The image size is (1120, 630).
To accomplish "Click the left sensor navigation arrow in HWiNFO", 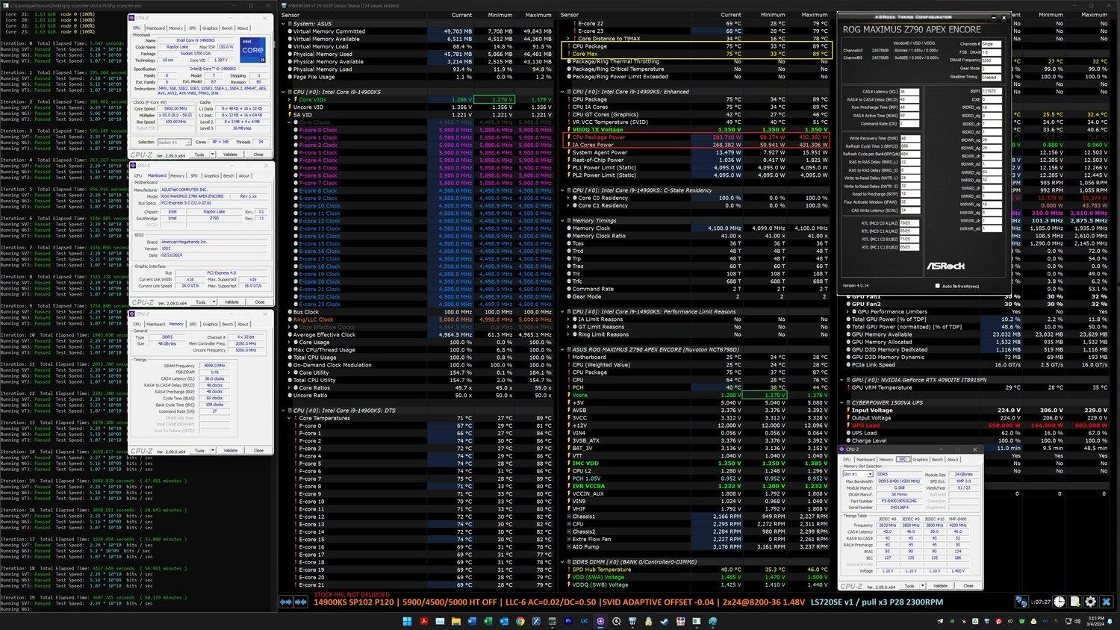I will coord(282,602).
